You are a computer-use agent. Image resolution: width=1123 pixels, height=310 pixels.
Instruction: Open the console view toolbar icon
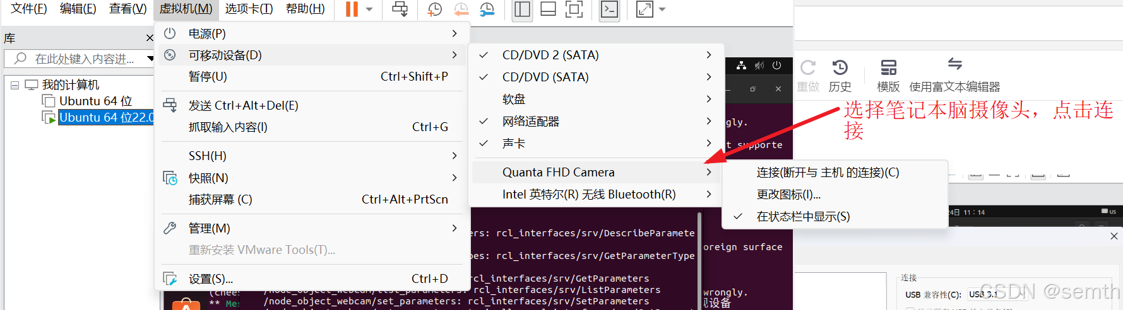609,9
